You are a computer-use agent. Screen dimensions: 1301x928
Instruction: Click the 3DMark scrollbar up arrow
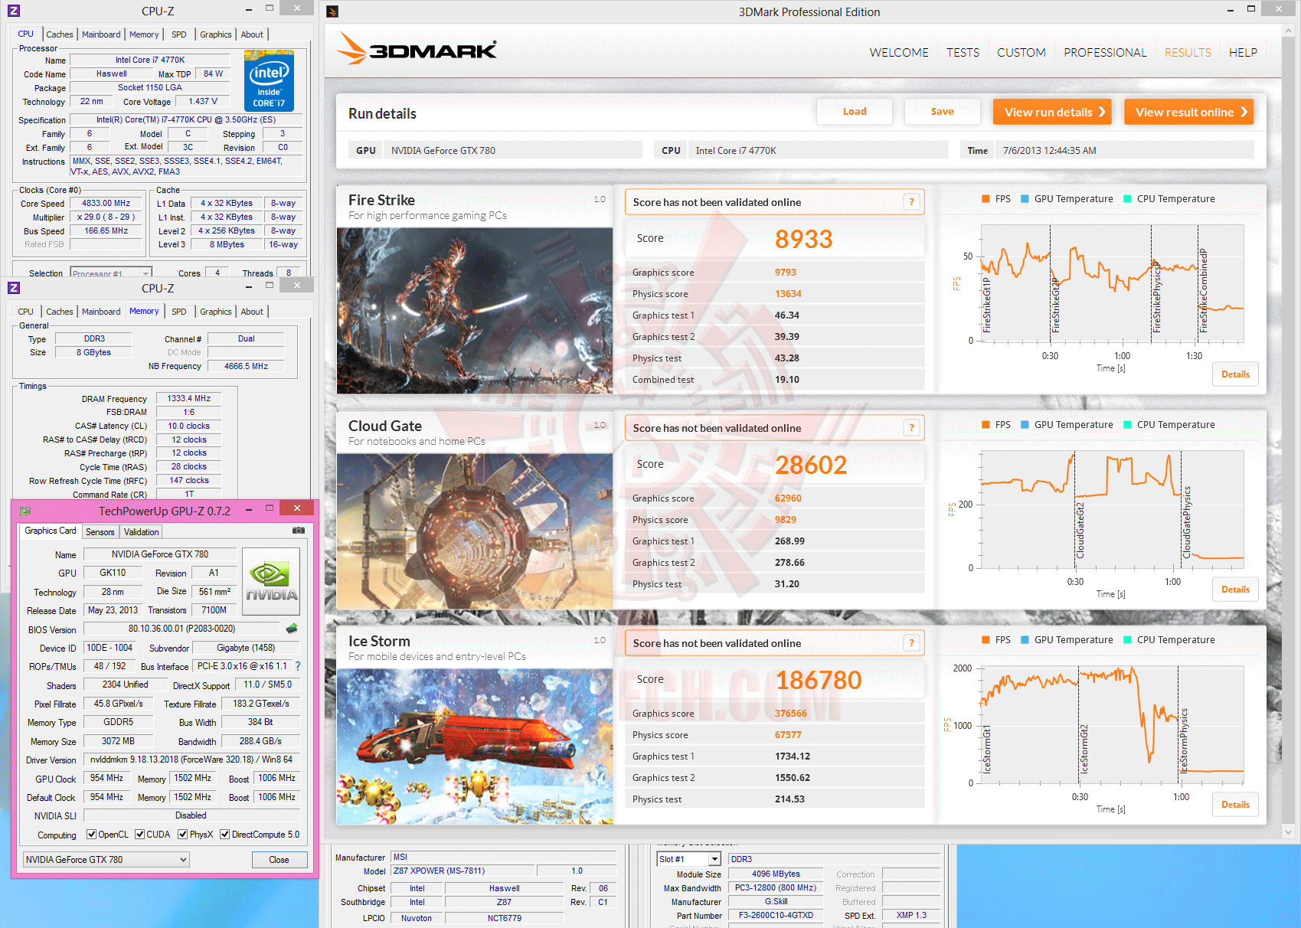1288,31
